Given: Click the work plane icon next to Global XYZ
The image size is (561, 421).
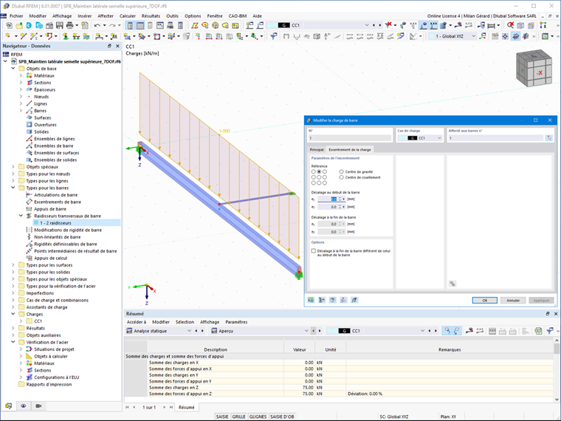Looking at the screenshot, I should click(483, 36).
